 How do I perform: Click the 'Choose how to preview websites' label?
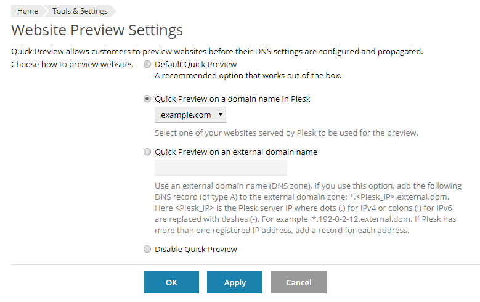[72, 64]
